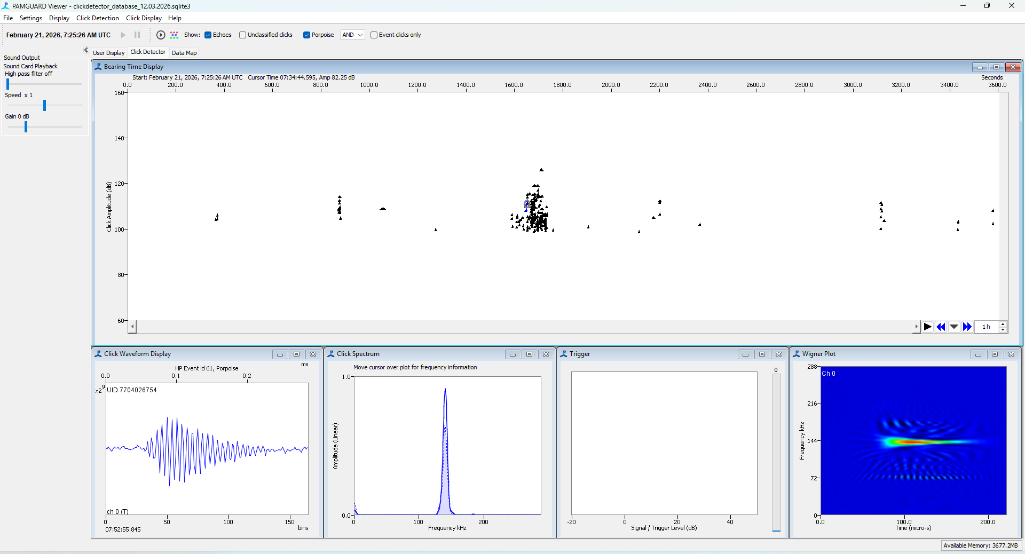Open the Help menu
This screenshot has width=1025, height=554.
pos(175,18)
